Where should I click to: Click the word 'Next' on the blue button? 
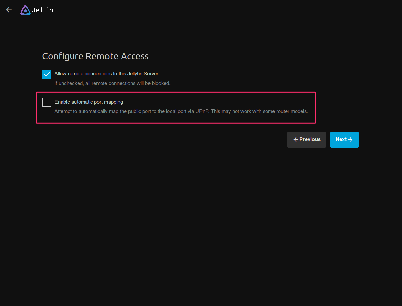(341, 139)
